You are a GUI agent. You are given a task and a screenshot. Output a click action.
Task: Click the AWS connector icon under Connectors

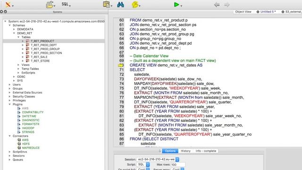point(19,140)
